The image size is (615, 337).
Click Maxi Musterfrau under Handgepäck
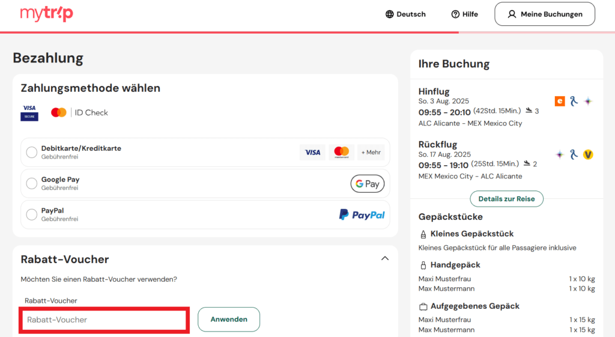(445, 279)
